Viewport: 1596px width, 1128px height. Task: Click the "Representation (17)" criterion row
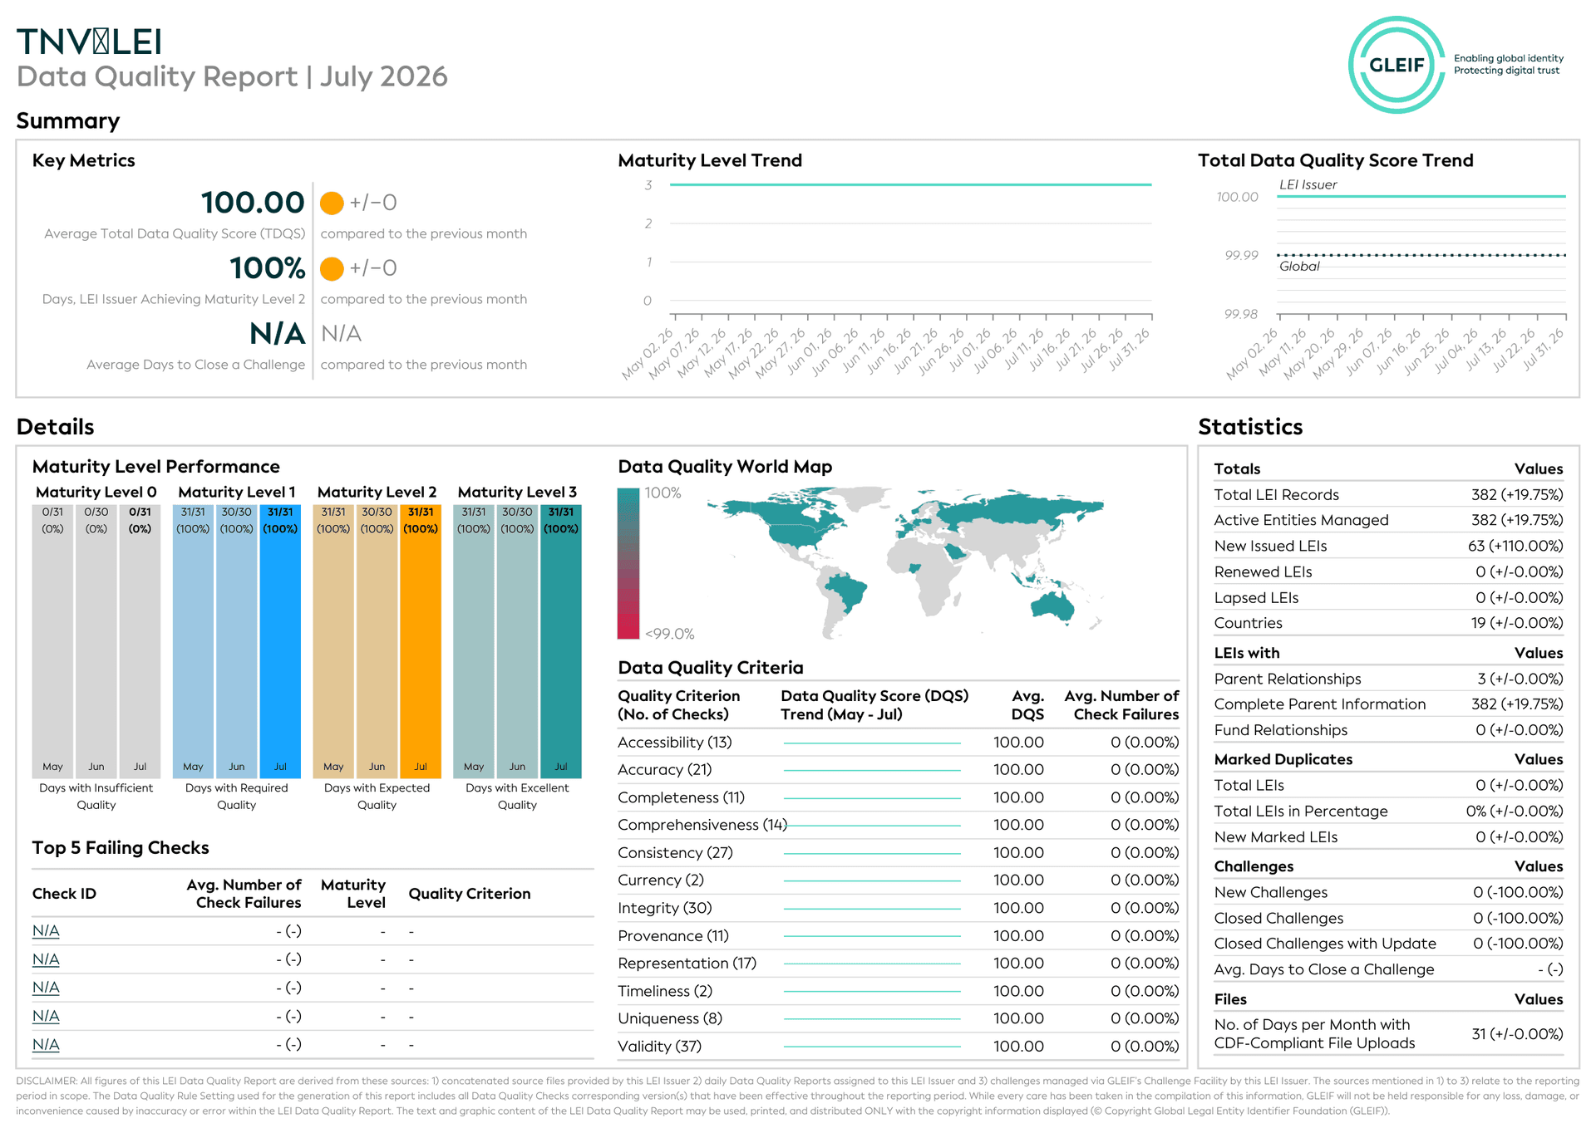(x=898, y=964)
